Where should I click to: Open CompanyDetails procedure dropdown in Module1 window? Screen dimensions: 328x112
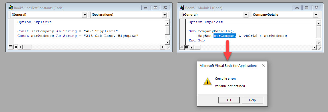[x=316, y=15]
